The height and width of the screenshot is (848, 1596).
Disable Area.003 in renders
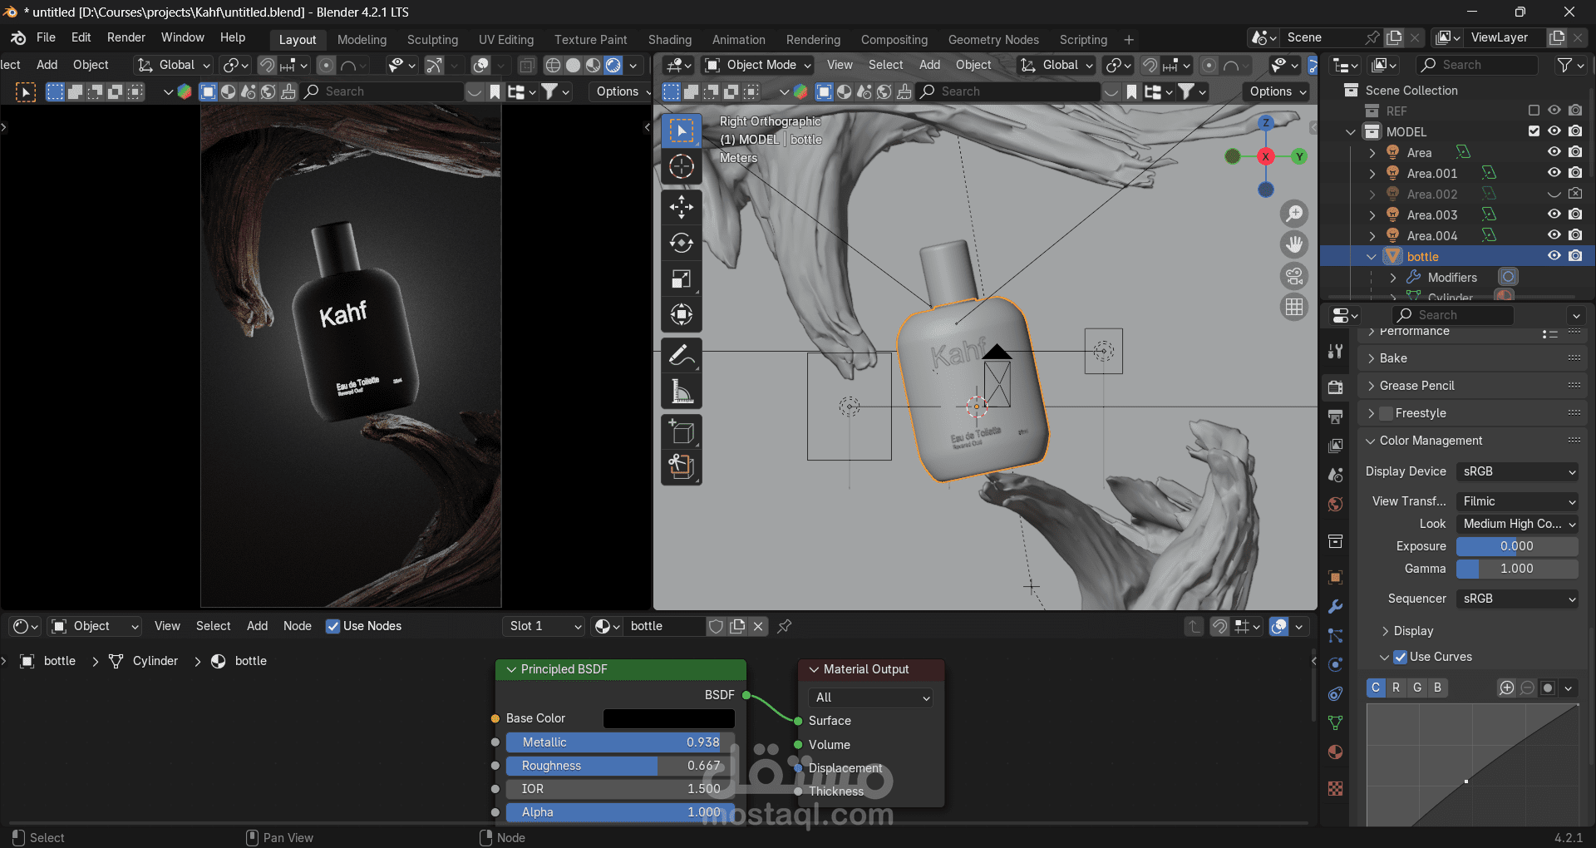coord(1575,214)
